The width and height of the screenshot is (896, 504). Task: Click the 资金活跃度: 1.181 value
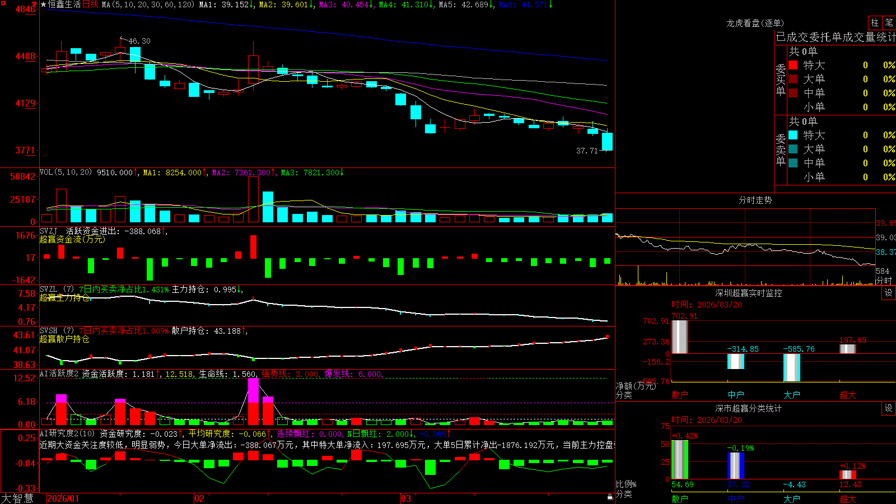(x=121, y=374)
